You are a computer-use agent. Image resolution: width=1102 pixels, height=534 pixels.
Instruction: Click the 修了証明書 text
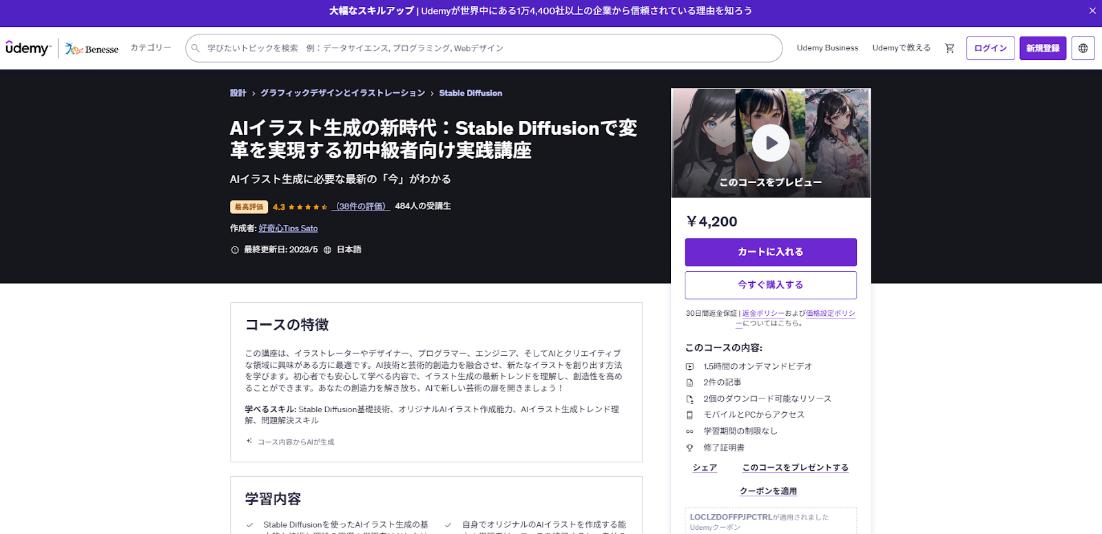724,448
